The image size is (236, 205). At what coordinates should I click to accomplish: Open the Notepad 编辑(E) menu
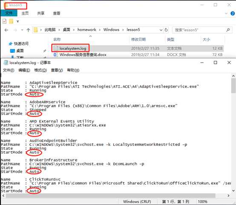24,70
